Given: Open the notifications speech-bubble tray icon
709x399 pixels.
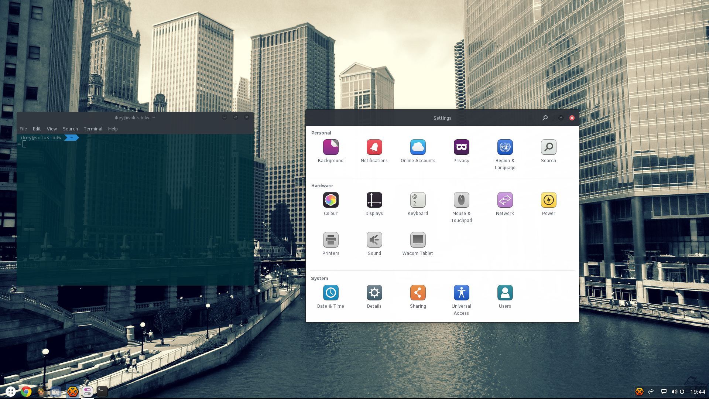Looking at the screenshot, I should coord(664,392).
